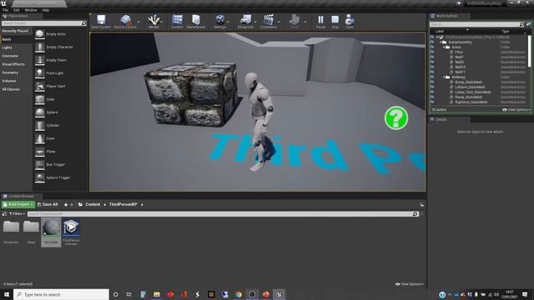This screenshot has width=534, height=300.
Task: Open the Add/Import dropdown
Action: click(18, 204)
